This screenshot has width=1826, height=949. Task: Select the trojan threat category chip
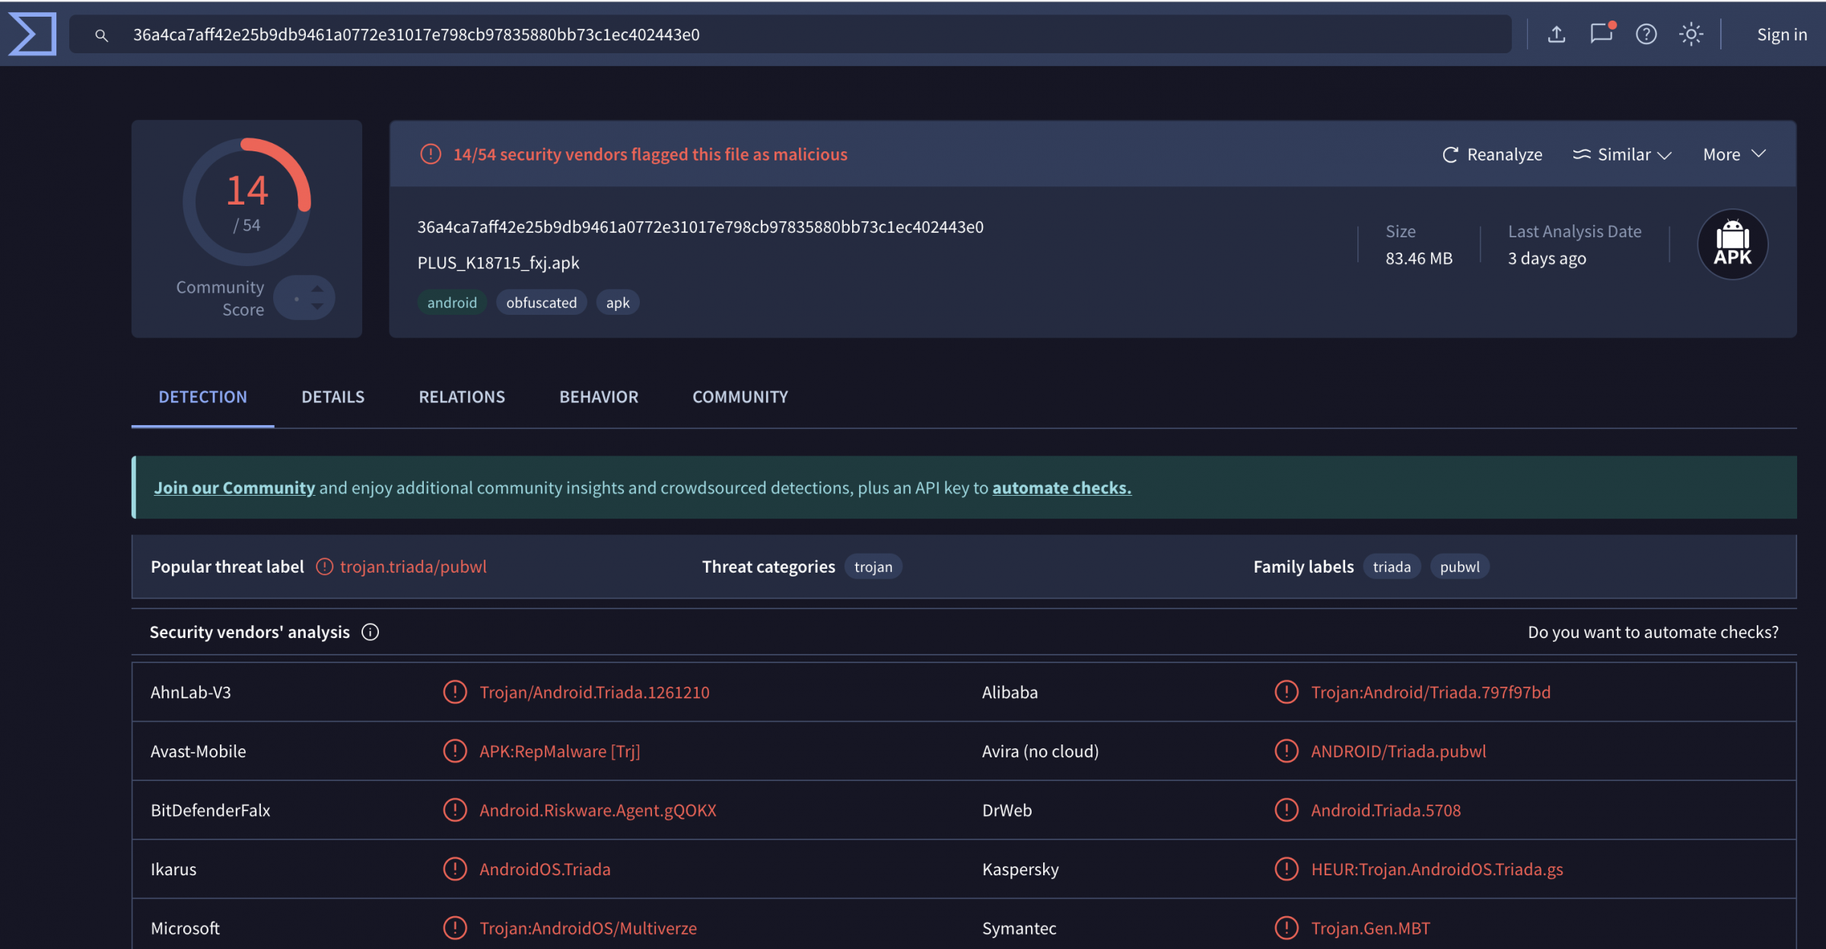point(873,567)
